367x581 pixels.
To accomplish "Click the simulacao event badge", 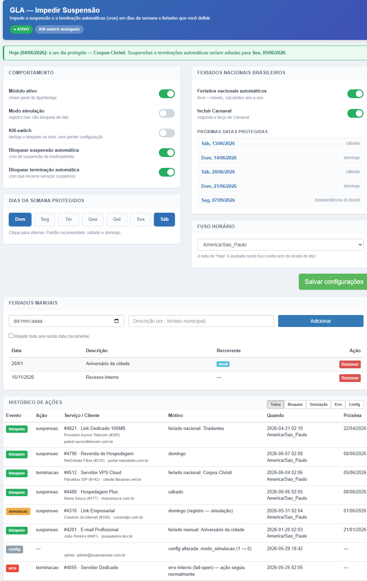I will coord(18,512).
